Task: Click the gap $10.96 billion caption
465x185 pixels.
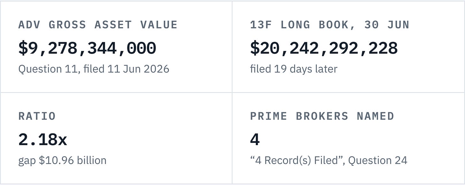Action: tap(63, 160)
